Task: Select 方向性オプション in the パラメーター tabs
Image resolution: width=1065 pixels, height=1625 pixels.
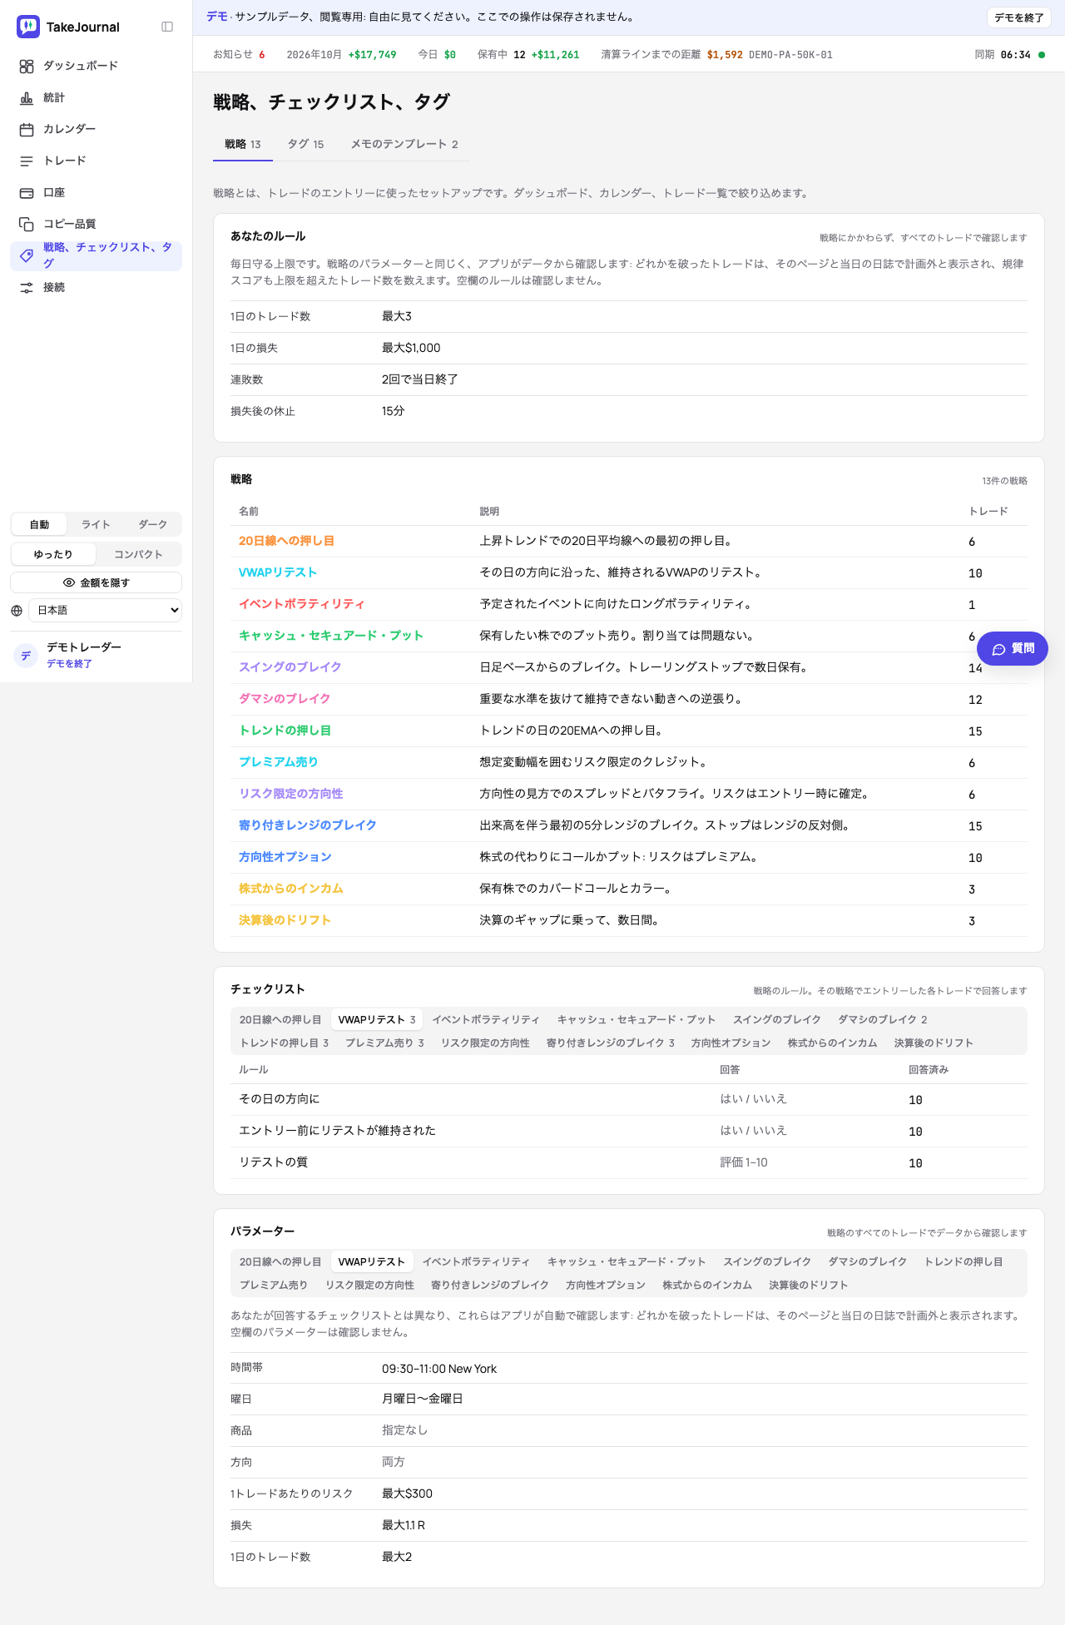Action: [605, 1285]
